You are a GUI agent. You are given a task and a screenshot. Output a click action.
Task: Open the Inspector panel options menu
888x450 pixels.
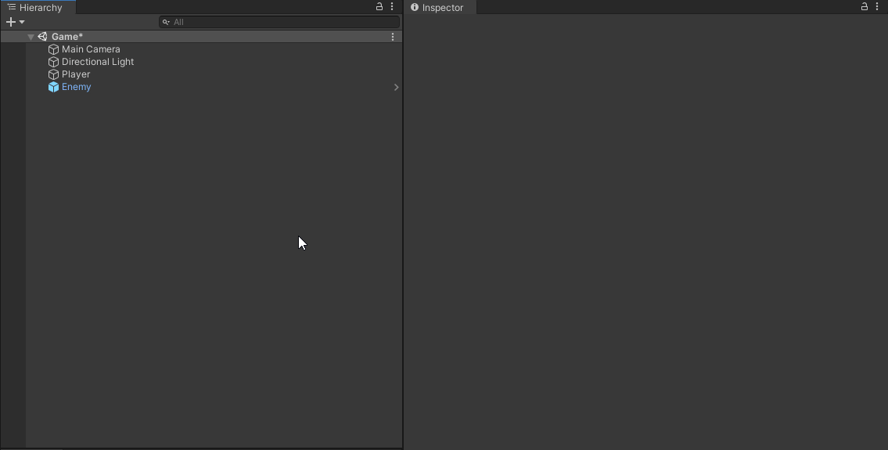[x=877, y=7]
